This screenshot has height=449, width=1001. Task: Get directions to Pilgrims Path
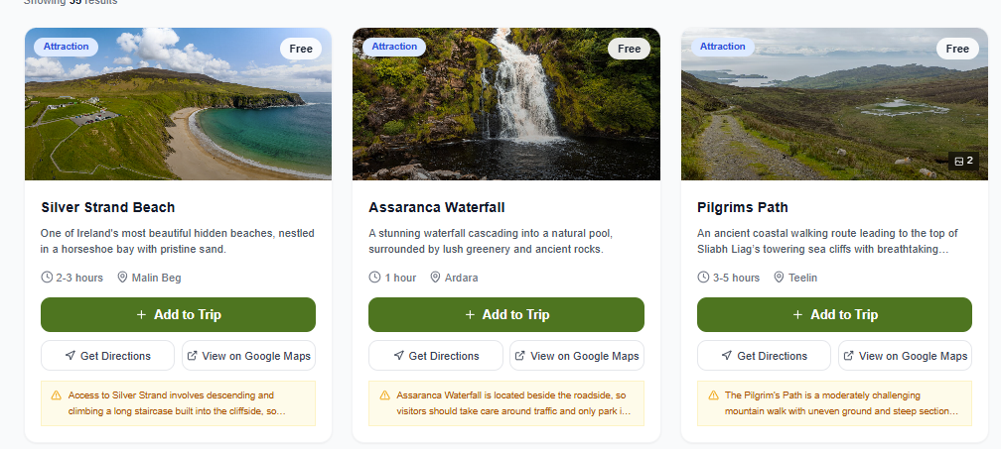[x=765, y=356]
